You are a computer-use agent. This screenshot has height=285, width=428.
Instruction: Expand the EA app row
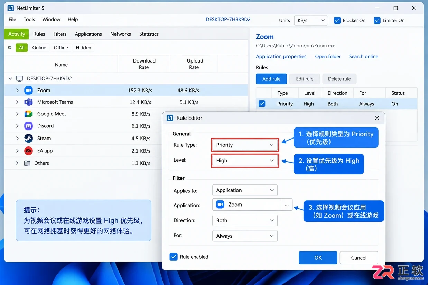(x=17, y=151)
